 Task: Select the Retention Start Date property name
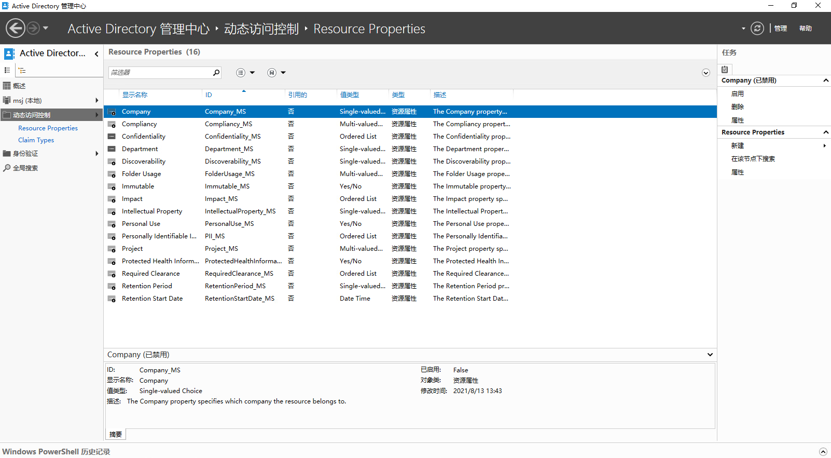pos(152,299)
